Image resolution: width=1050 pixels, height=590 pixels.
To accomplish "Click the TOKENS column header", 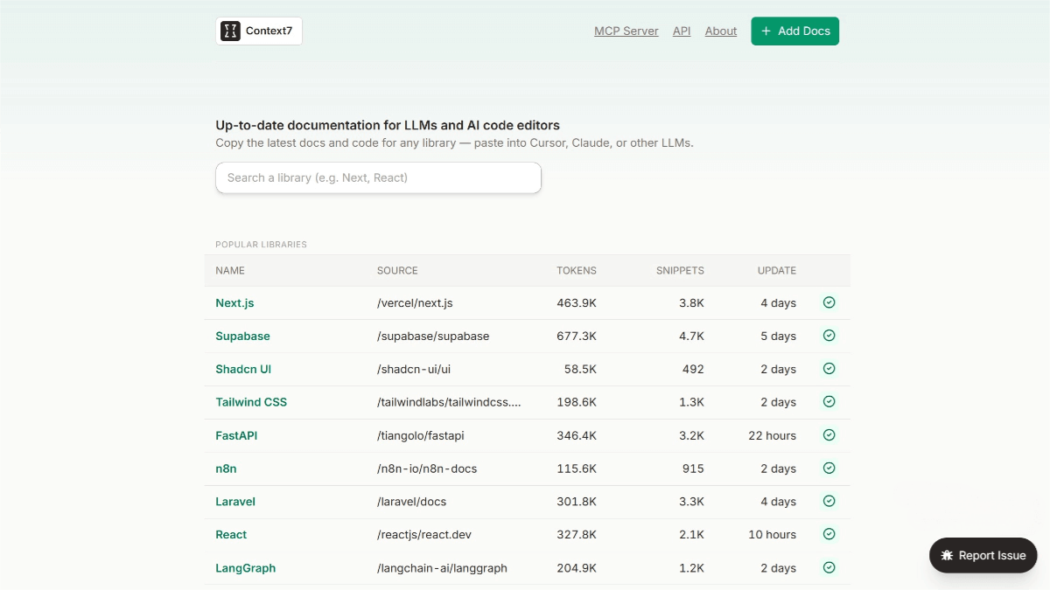I will click(577, 271).
